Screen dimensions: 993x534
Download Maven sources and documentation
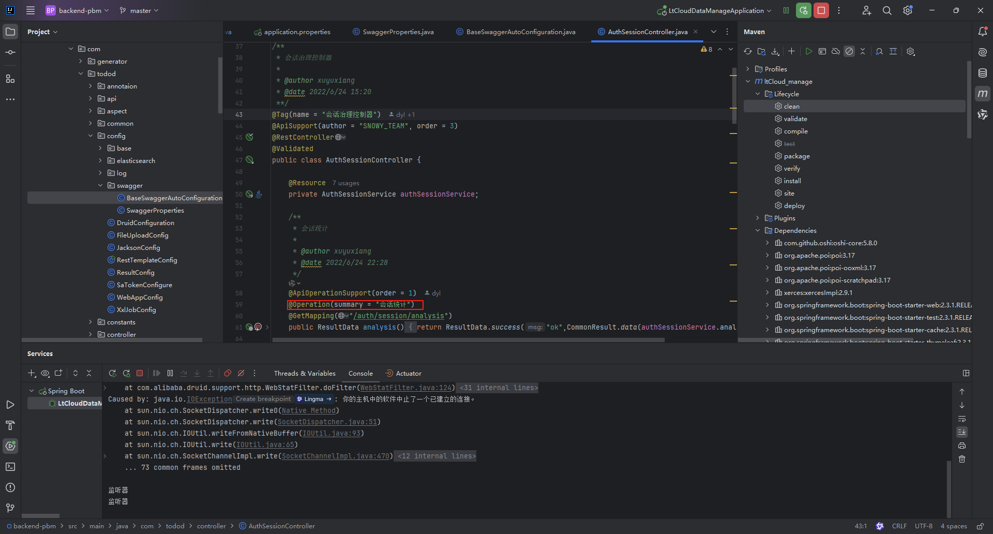pos(775,51)
